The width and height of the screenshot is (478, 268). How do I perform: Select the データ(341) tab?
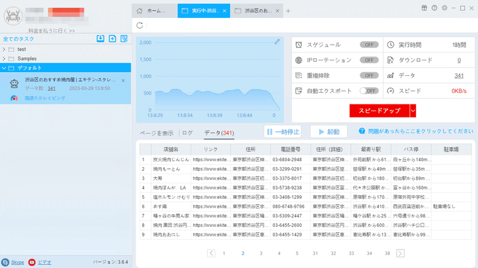pos(219,133)
